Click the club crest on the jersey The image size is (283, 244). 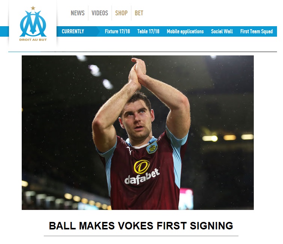click(x=152, y=147)
